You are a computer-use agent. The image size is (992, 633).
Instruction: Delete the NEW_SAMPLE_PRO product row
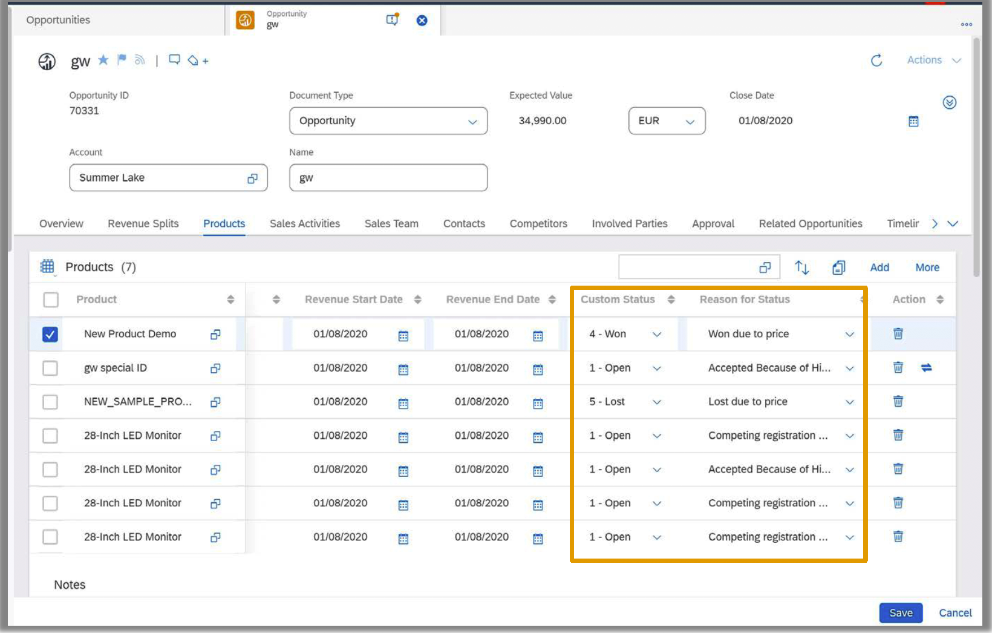(x=898, y=401)
